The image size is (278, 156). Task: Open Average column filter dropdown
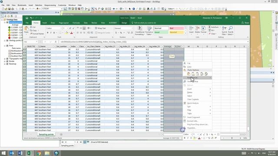(x=173, y=46)
